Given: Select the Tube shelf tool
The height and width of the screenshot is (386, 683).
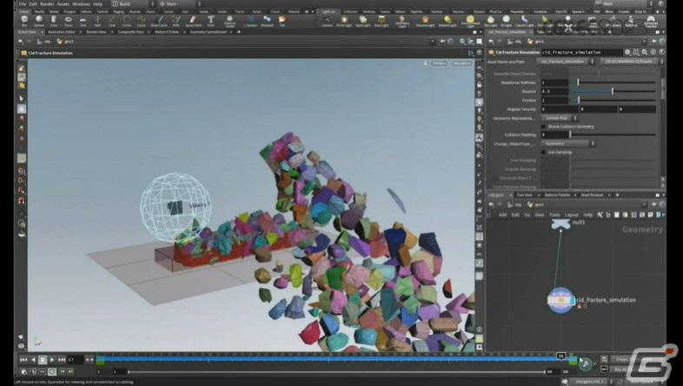Looking at the screenshot, I should (54, 21).
